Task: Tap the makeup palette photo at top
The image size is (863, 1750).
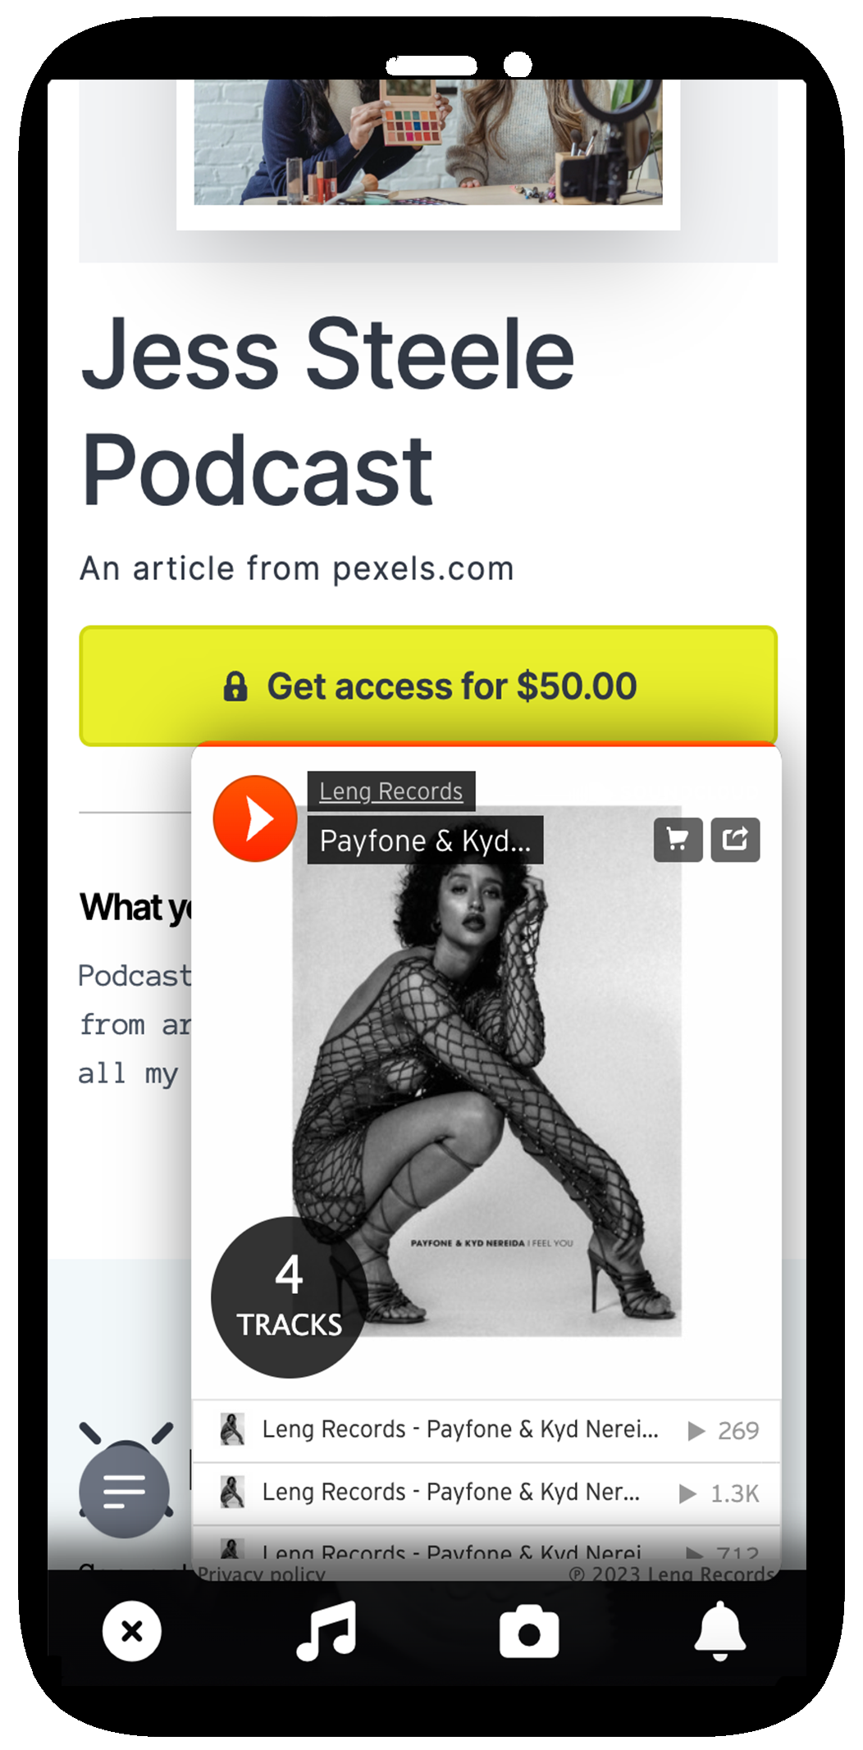Action: click(x=428, y=142)
